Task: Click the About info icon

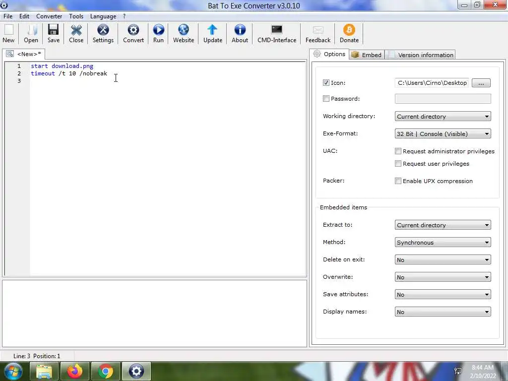Action: pyautogui.click(x=240, y=30)
